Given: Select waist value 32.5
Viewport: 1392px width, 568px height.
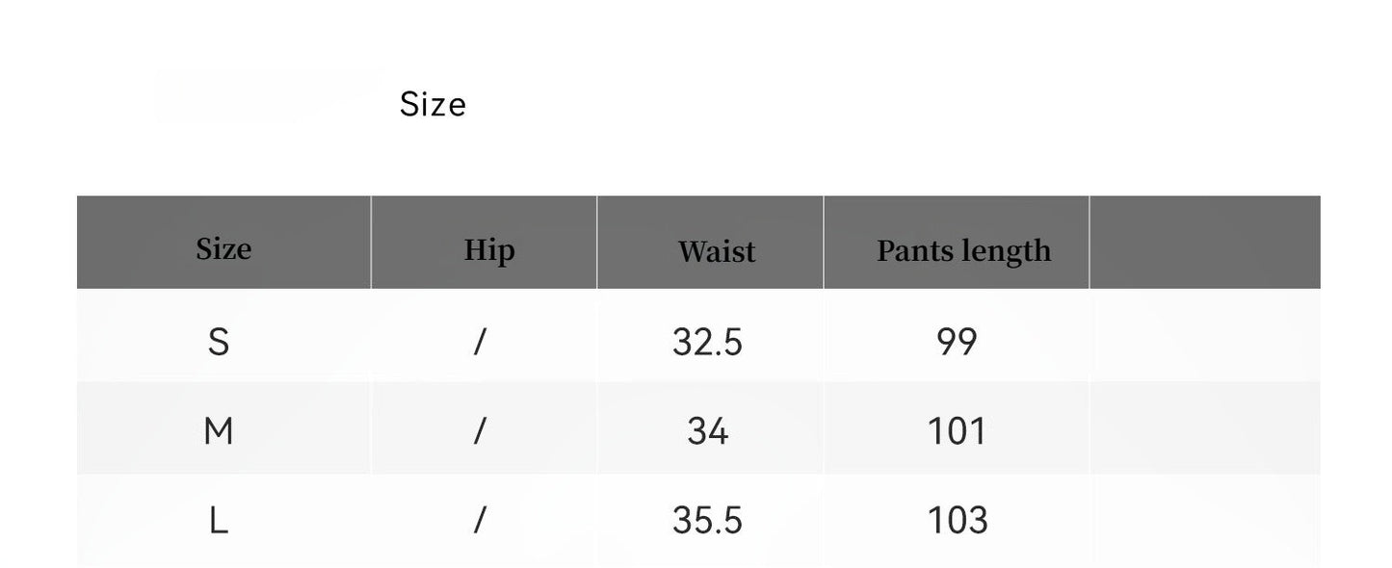Looking at the screenshot, I should click(708, 342).
